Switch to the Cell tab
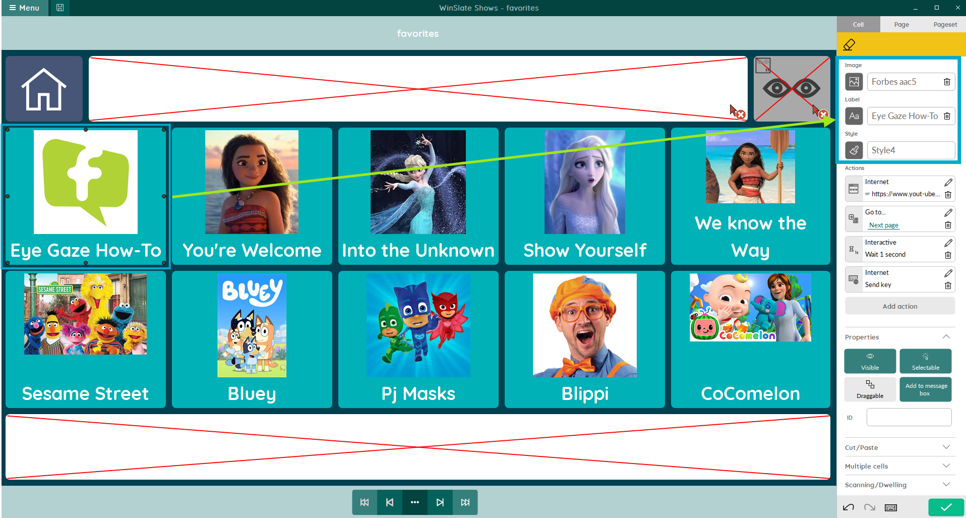Viewport: 966px width, 518px height. (858, 24)
